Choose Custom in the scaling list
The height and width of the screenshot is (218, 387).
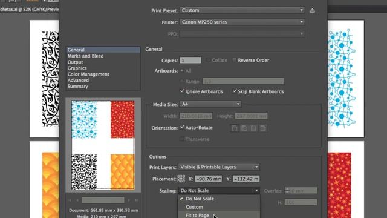point(219,207)
